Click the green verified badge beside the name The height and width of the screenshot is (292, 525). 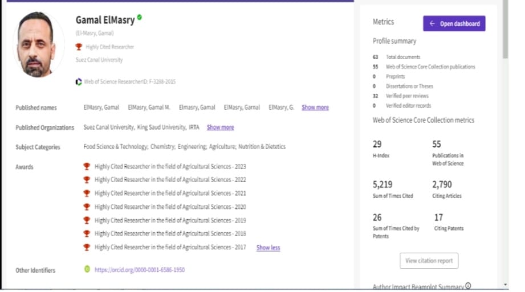(140, 18)
